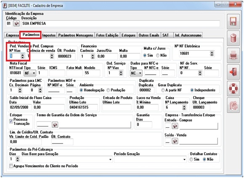Click the Nota Fiscal Modelo field 55
The height and width of the screenshot is (178, 244).
[x=92, y=73]
